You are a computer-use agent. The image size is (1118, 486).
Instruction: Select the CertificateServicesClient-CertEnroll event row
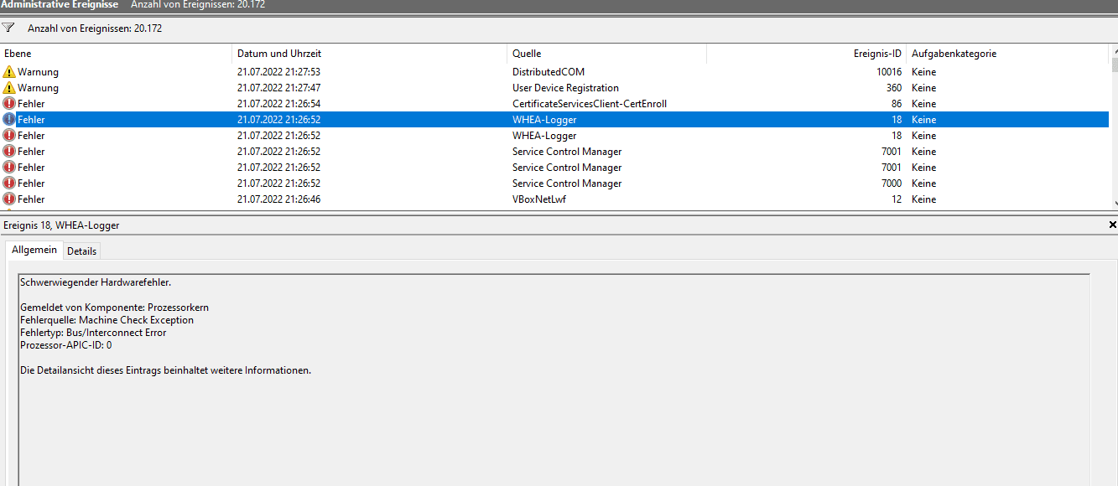554,104
